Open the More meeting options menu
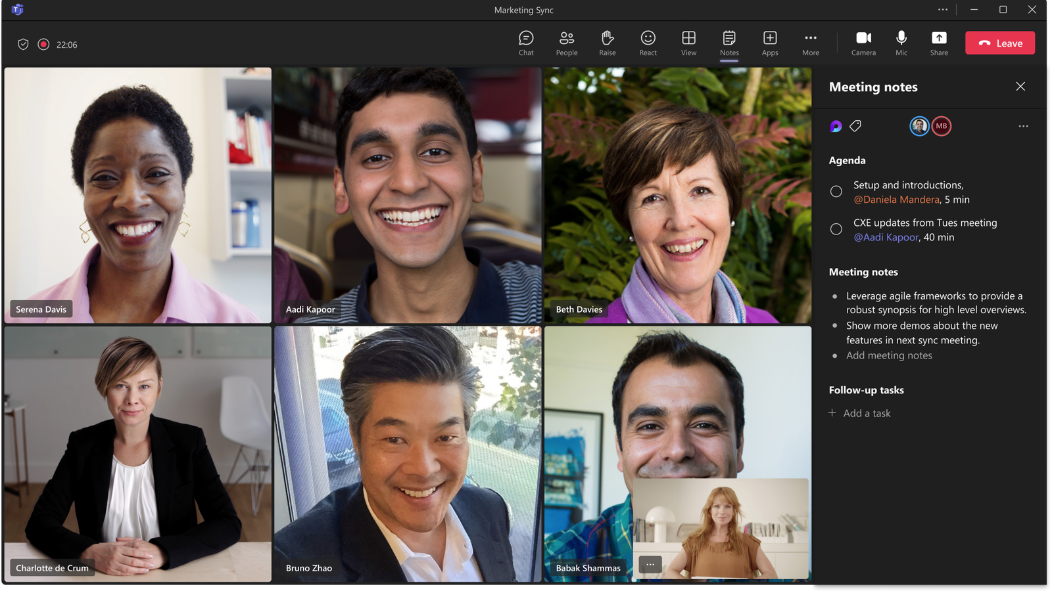Screen dimensions: 1052x591 [810, 43]
